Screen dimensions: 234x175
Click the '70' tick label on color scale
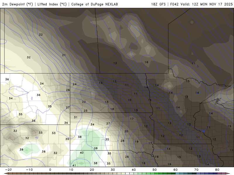196,170
